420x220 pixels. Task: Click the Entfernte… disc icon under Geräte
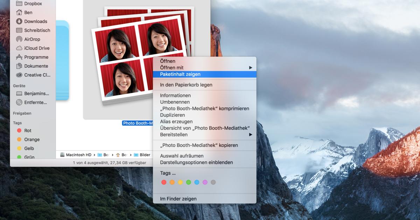(19, 102)
